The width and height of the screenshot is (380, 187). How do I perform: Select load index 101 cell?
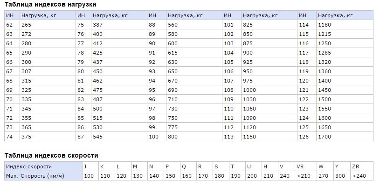point(228,25)
